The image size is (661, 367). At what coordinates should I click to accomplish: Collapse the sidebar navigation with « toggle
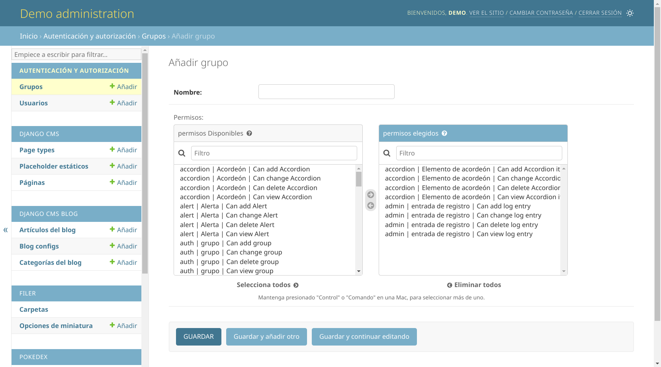coord(6,230)
